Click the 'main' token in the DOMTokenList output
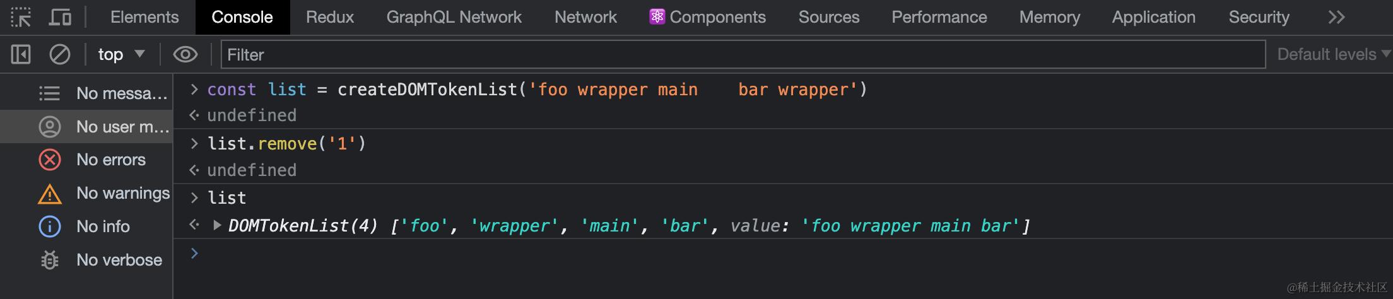Screen dimensions: 1393x299 pos(609,226)
